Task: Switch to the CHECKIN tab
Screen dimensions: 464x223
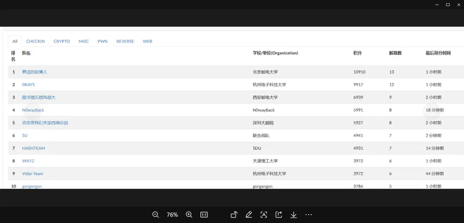Action: point(35,41)
